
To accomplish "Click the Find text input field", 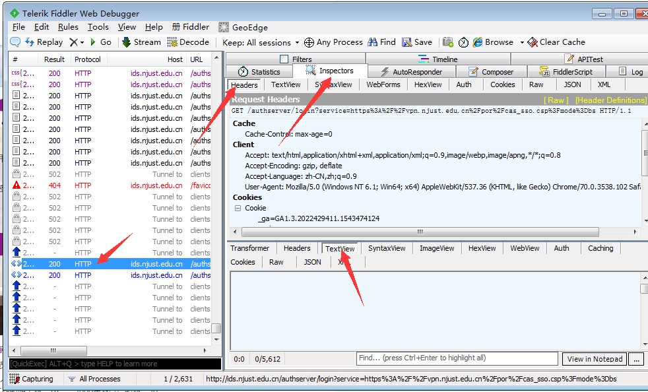I will 457,358.
